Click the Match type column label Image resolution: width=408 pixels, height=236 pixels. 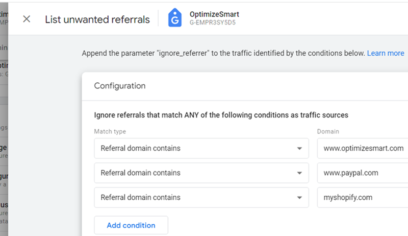pos(110,131)
